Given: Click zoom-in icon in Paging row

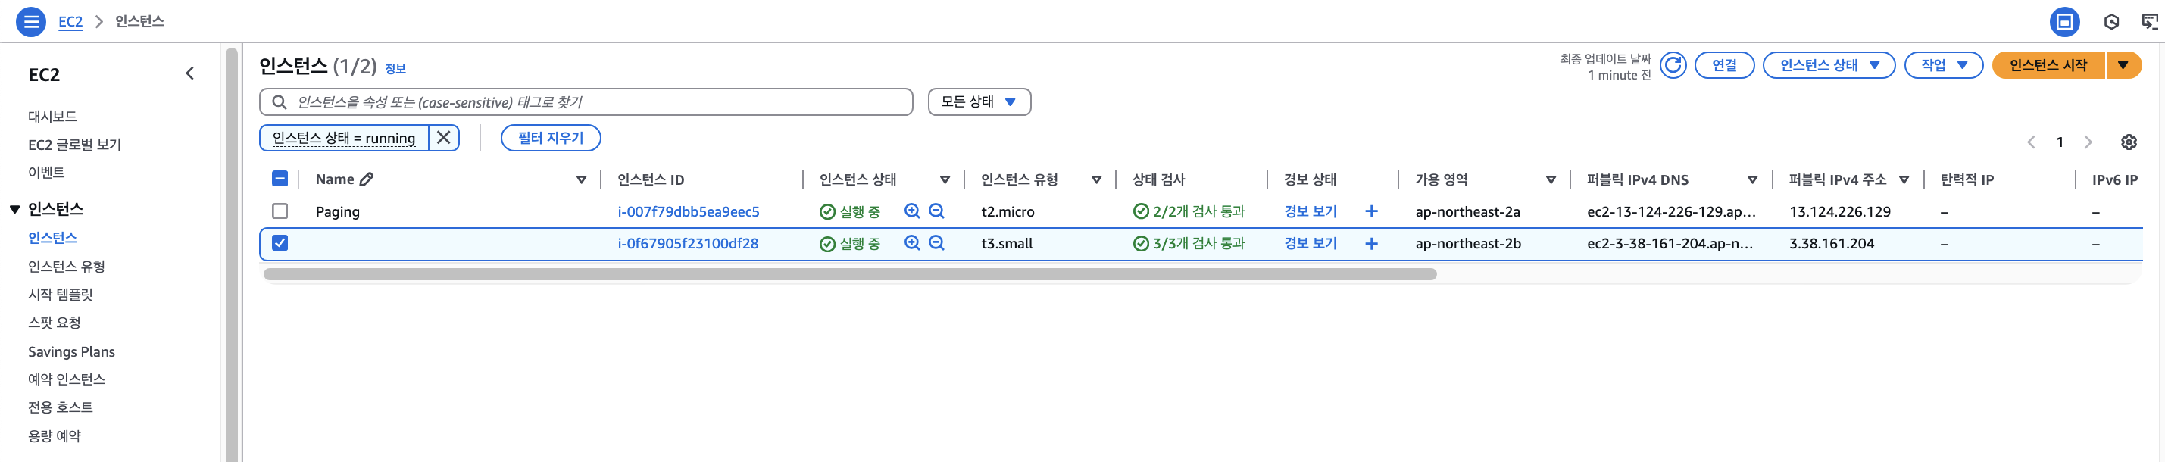Looking at the screenshot, I should click(912, 211).
